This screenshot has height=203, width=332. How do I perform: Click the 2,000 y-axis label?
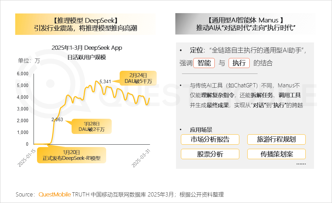coord(23,120)
